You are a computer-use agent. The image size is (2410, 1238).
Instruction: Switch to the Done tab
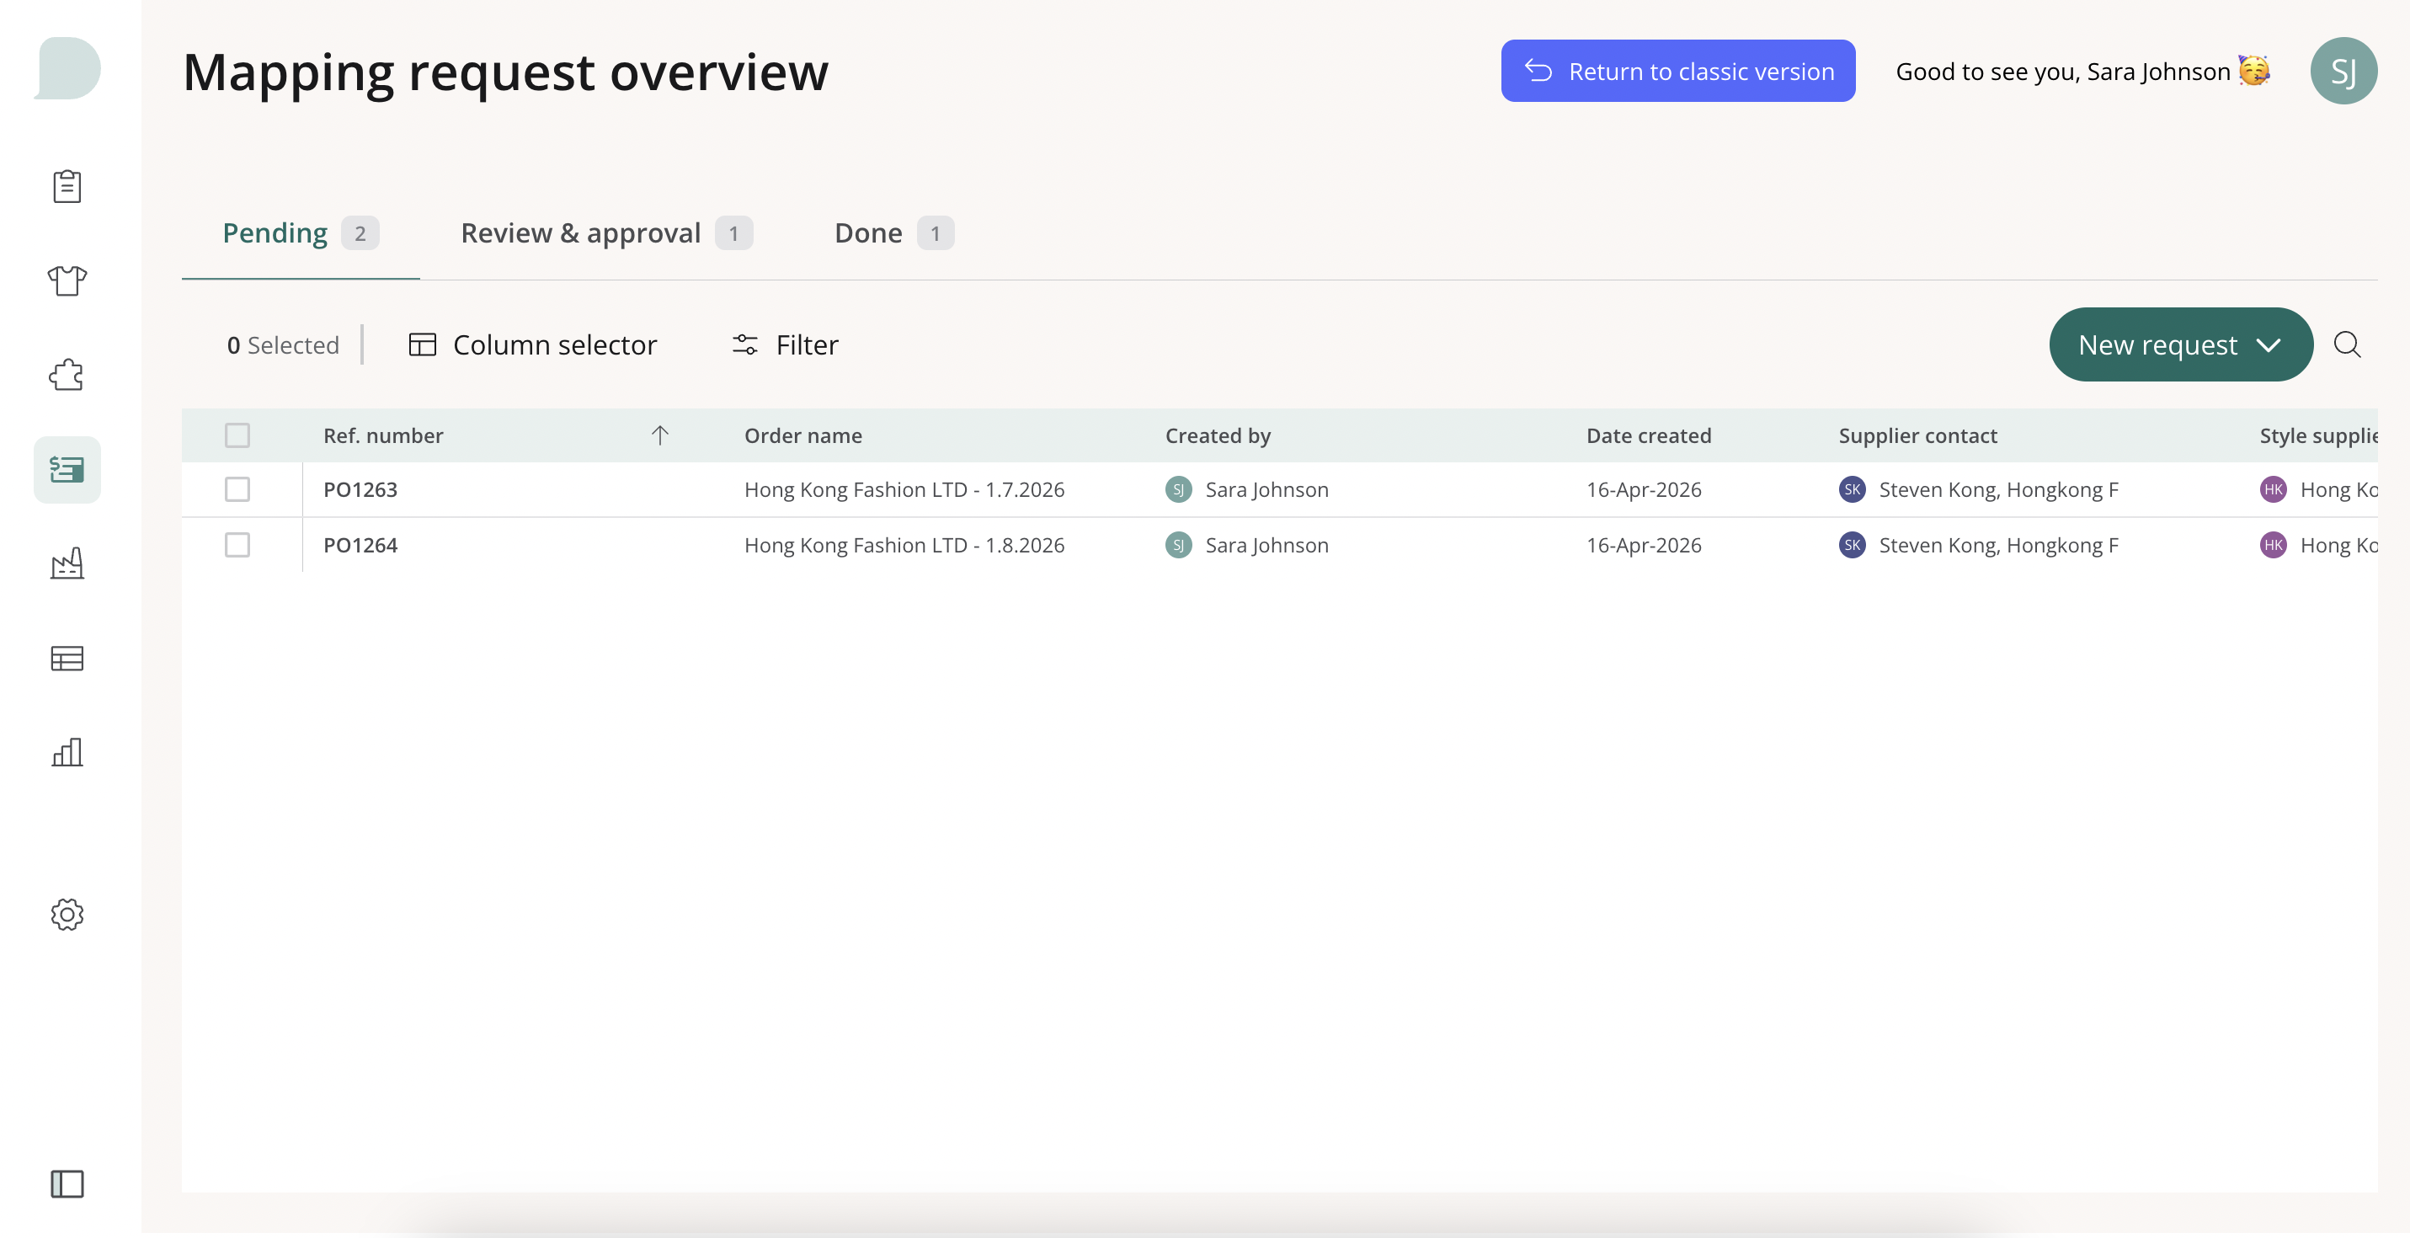click(x=893, y=233)
